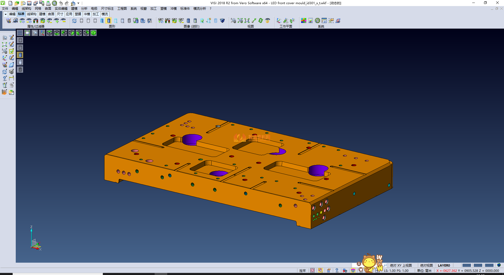This screenshot has width=504, height=275.
Task: Open the viewport hamburger menu button
Action: pyautogui.click(x=20, y=33)
